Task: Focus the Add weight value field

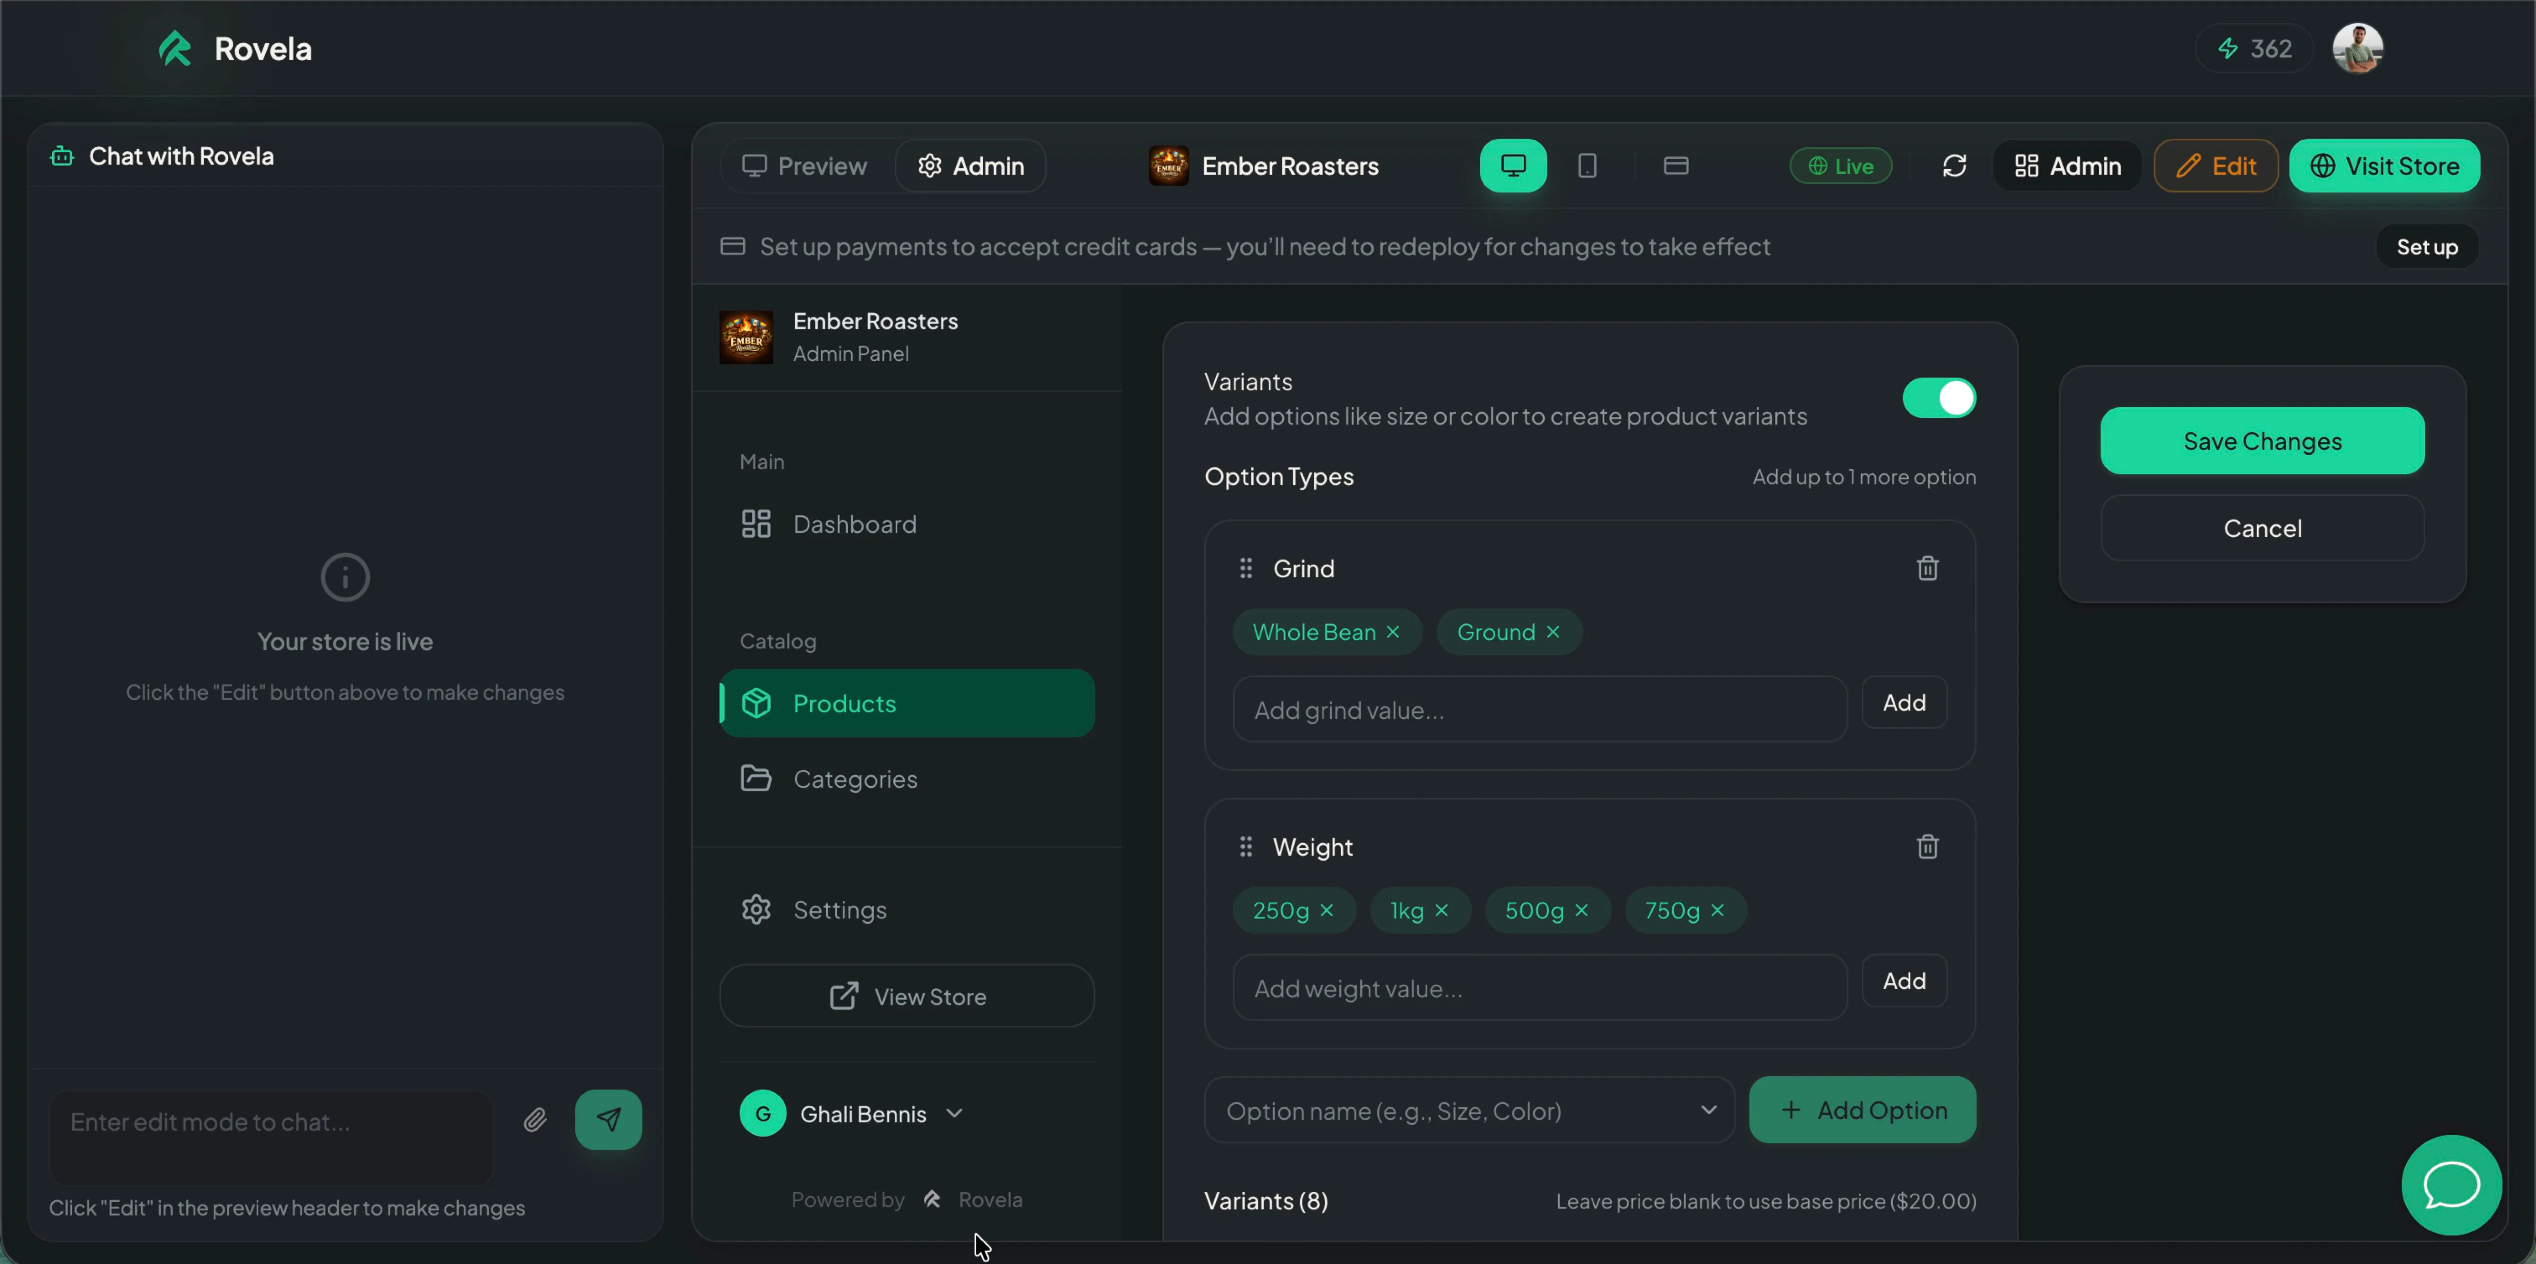Action: click(x=1539, y=988)
